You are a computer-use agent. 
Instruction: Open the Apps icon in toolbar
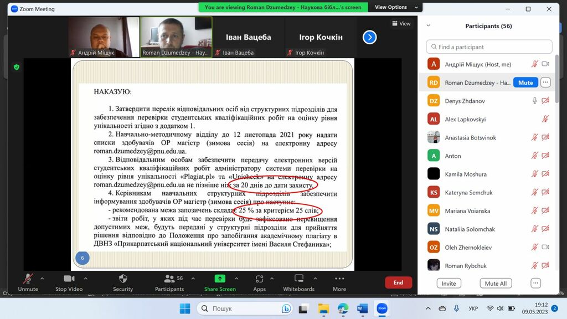[x=259, y=279]
